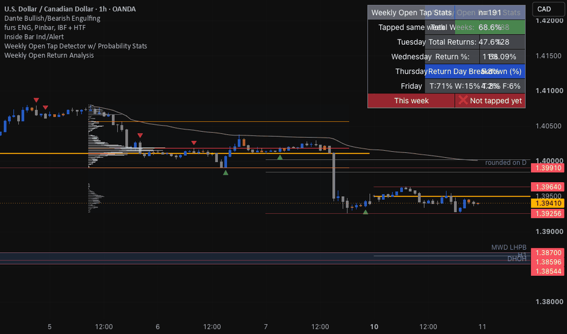Select the U.S. Dollar / Canadian Dollar chart title
567x334 pixels.
click(70, 9)
